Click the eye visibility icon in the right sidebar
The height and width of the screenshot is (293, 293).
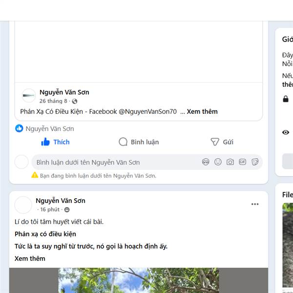point(286,132)
